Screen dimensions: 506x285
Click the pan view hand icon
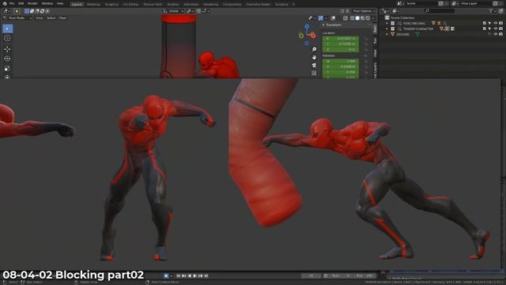[x=314, y=57]
